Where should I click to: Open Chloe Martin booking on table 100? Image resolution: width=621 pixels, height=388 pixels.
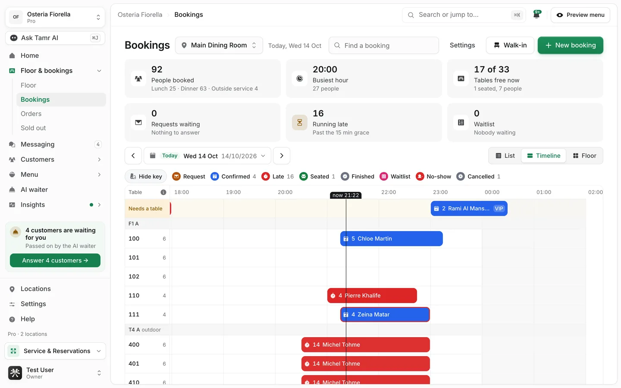tap(392, 239)
